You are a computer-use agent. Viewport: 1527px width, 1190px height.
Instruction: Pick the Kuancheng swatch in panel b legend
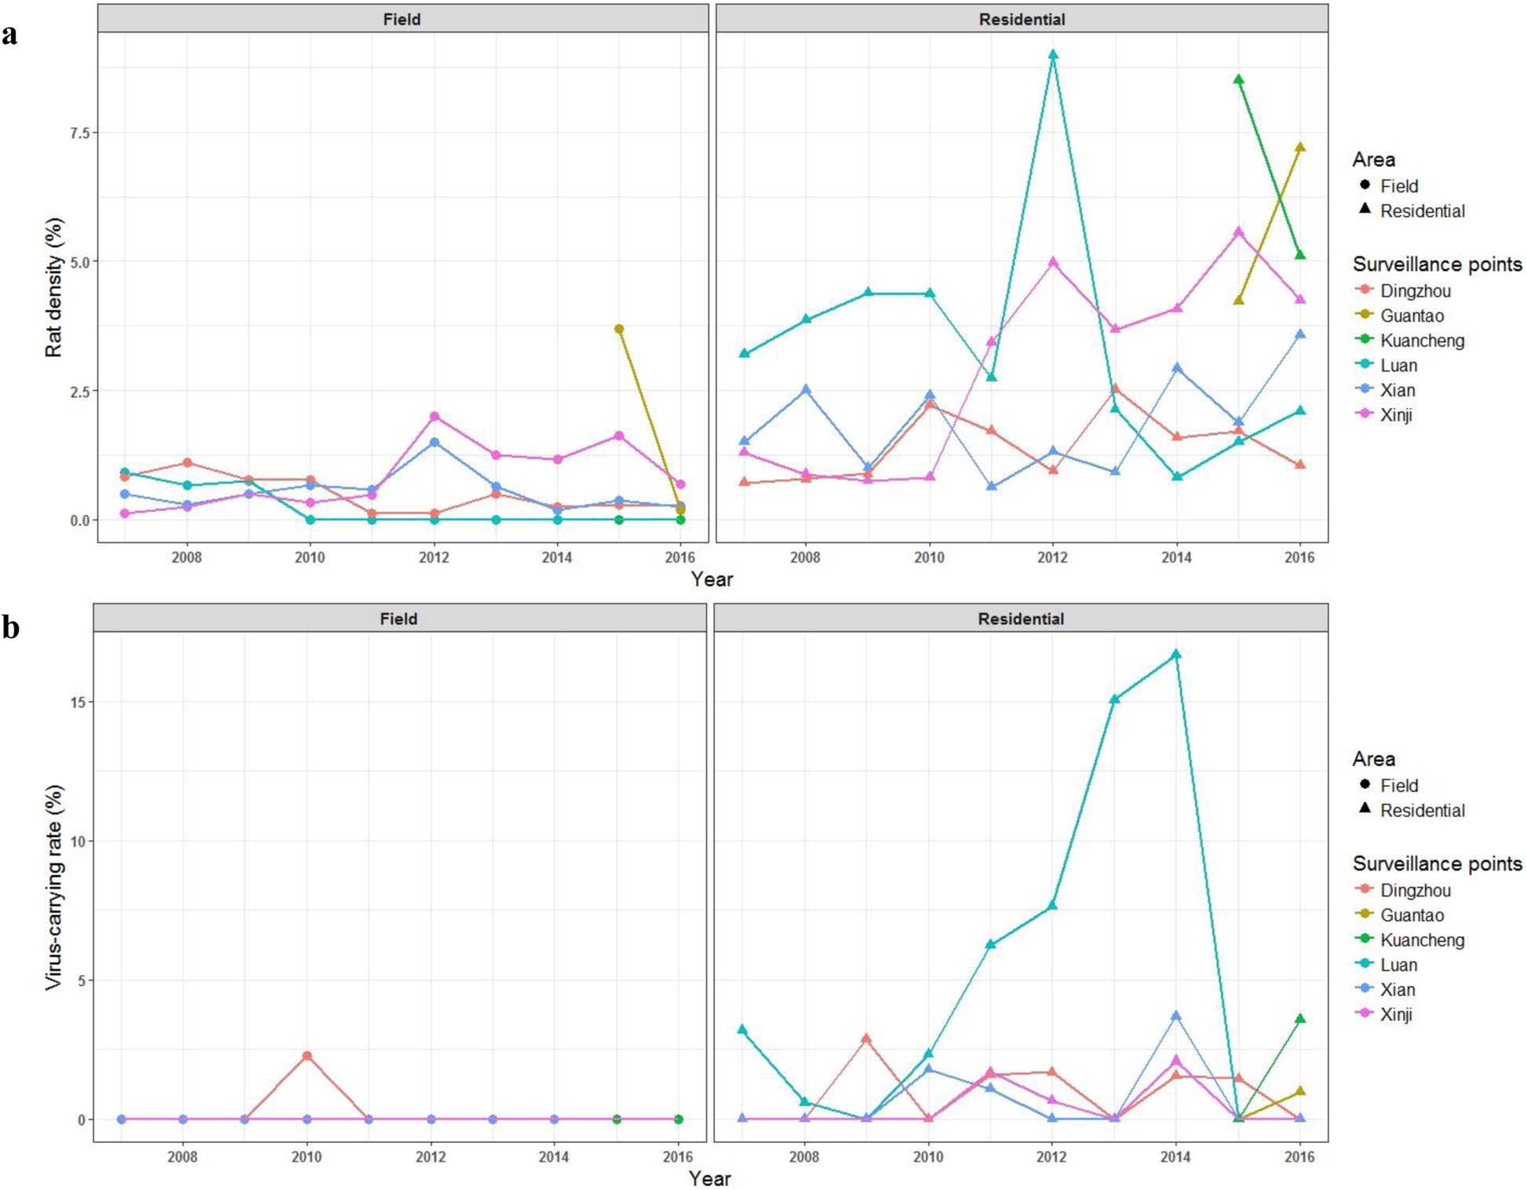tap(1365, 939)
